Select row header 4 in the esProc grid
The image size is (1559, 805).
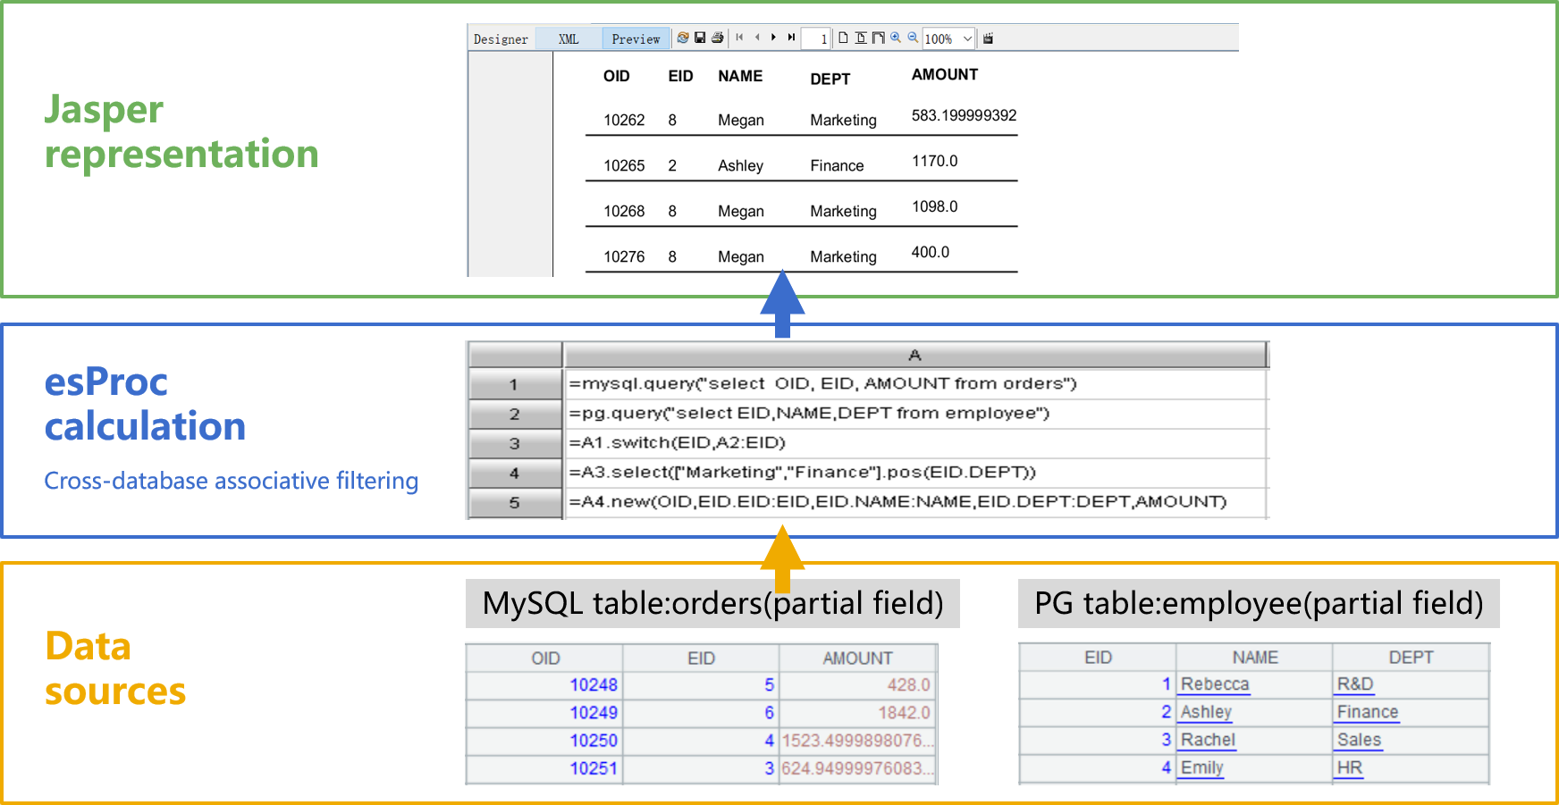(514, 473)
